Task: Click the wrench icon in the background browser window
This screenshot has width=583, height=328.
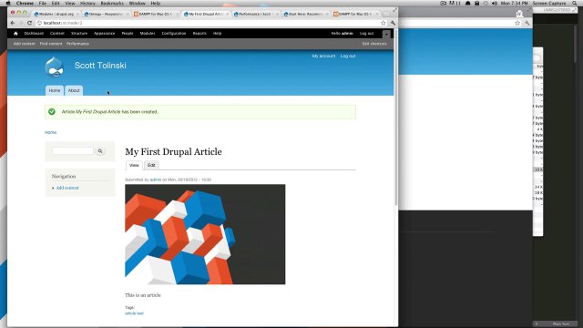Action: (527, 23)
